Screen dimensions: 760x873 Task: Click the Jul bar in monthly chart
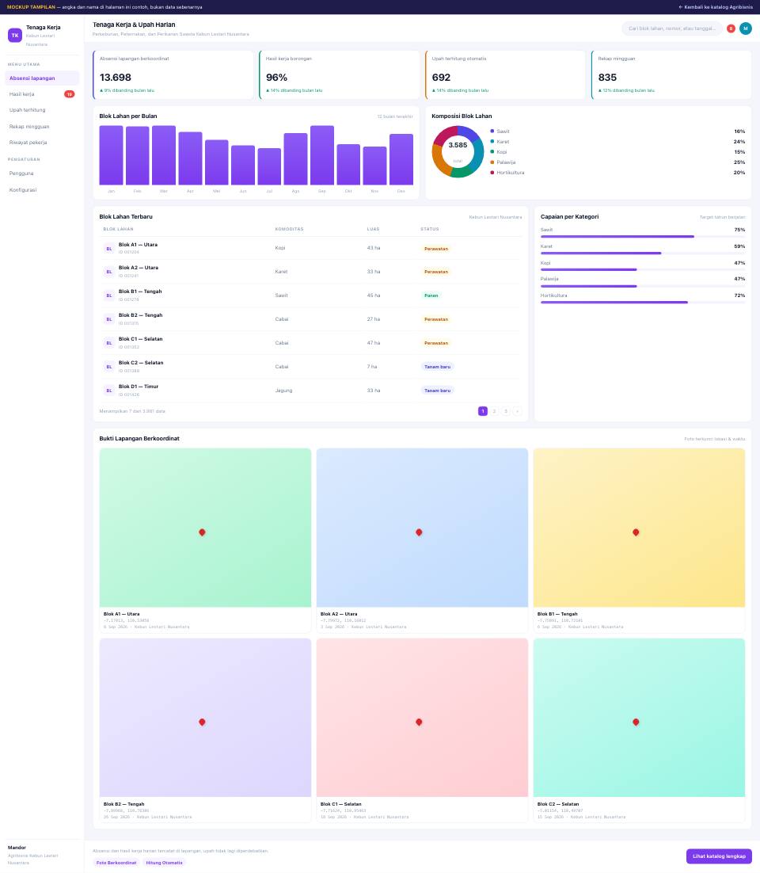click(269, 166)
